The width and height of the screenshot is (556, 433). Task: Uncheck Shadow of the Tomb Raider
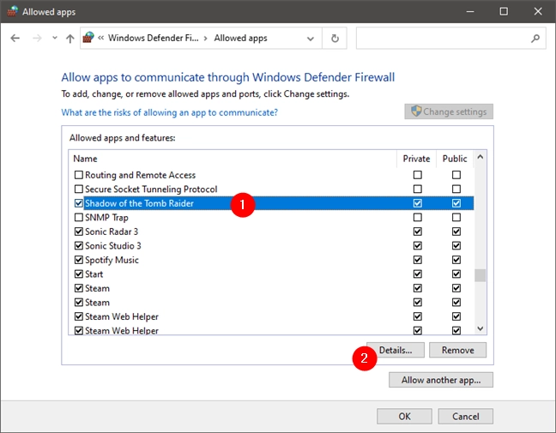[x=79, y=203]
